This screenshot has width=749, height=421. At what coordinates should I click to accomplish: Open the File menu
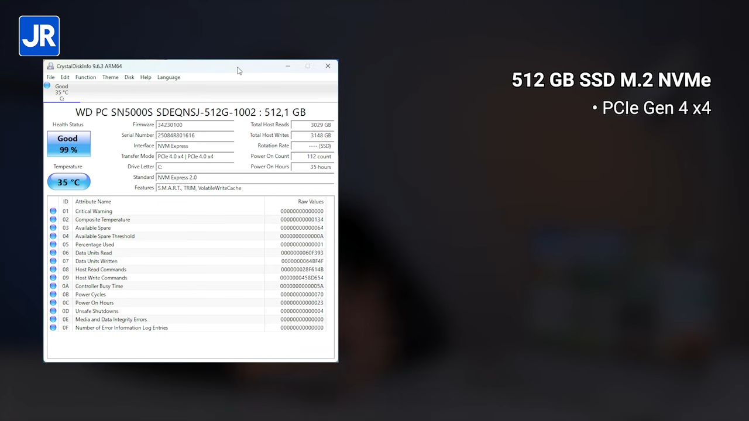(x=50, y=77)
